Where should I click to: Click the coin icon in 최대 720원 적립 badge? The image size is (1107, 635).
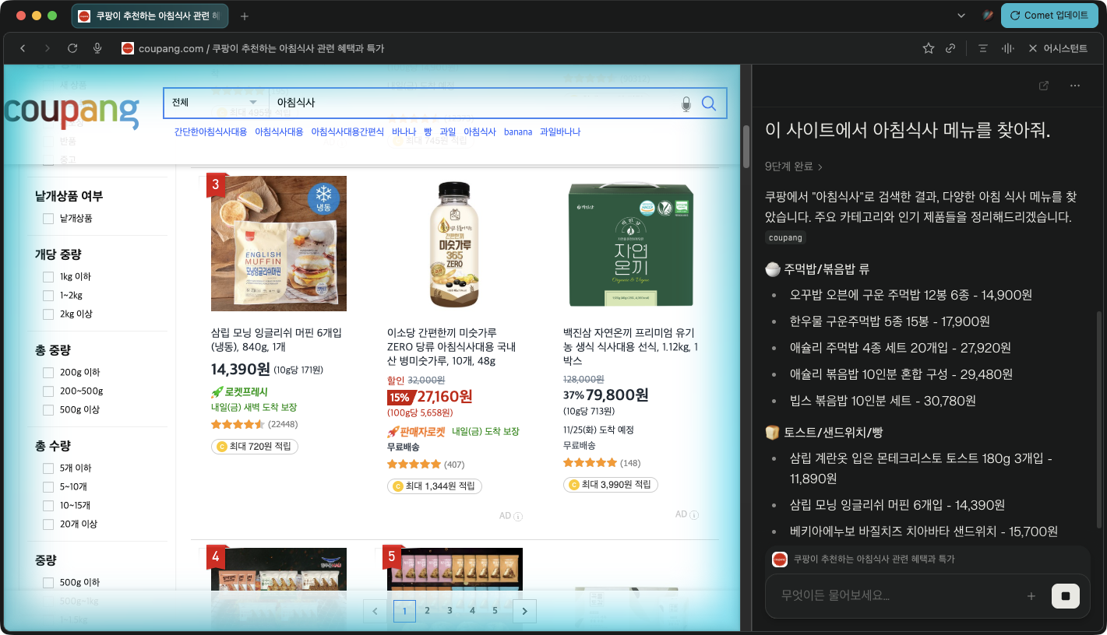point(221,447)
